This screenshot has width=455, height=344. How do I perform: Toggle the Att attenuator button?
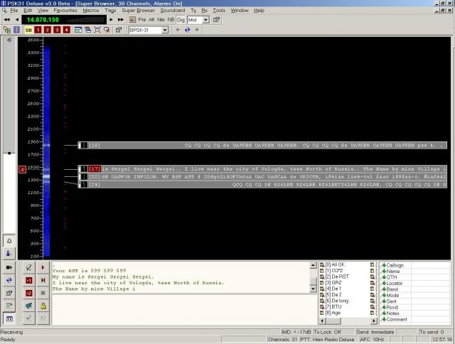coord(151,20)
